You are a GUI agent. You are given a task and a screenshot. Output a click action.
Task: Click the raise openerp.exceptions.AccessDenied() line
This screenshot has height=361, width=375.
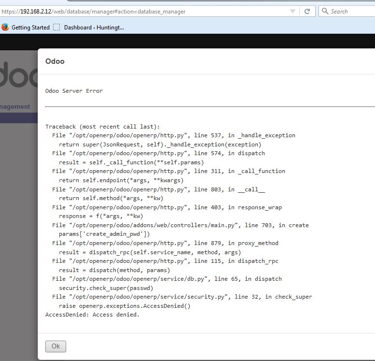point(125,306)
